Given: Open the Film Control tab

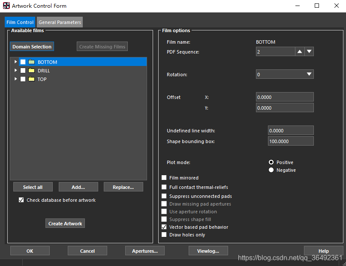Looking at the screenshot, I should click(20, 22).
